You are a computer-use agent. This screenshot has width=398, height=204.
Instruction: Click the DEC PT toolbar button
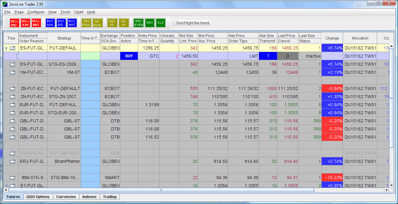click(x=112, y=23)
